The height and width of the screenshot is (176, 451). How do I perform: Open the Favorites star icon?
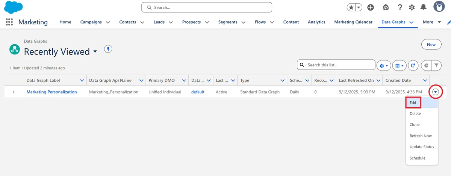coord(351,7)
